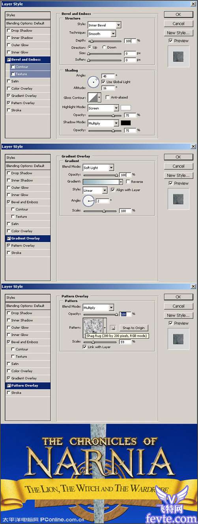
Task: Click OK in the Pattern Overlay dialog
Action: (178, 297)
